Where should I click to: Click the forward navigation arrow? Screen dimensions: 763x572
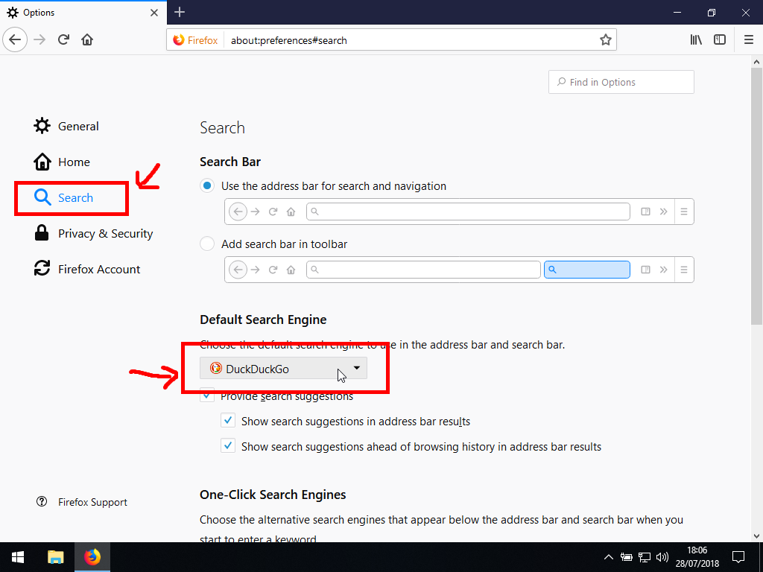point(39,39)
